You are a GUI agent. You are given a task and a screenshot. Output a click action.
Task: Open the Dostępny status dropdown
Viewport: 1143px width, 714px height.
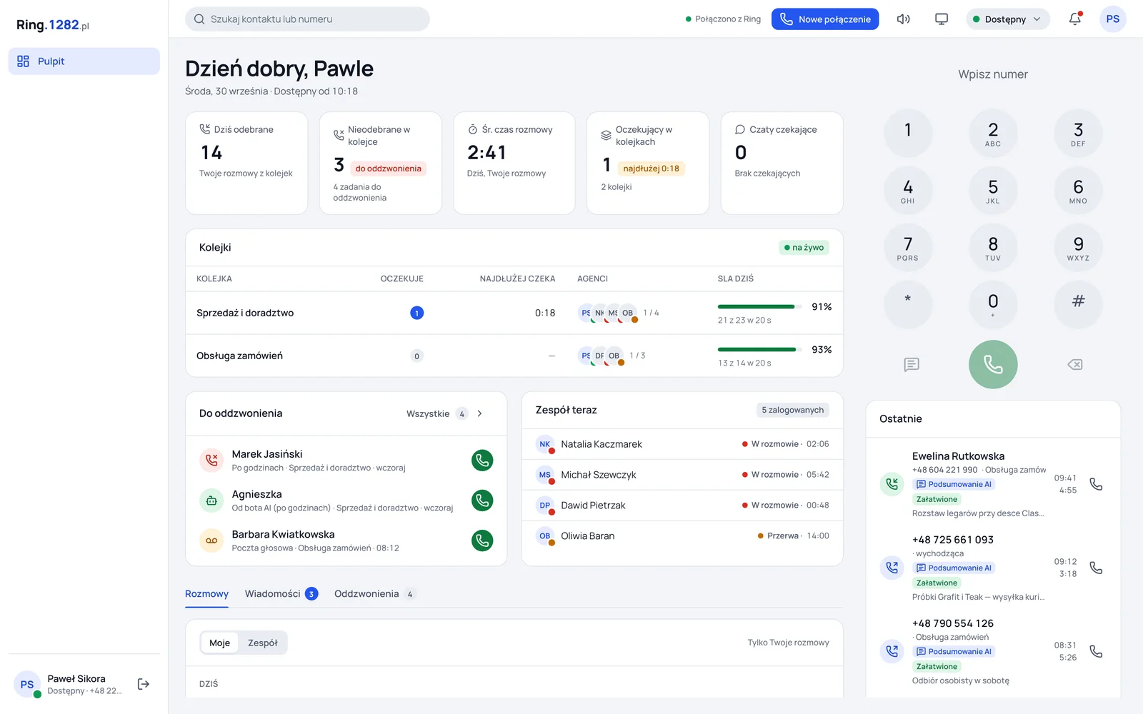pos(1008,19)
